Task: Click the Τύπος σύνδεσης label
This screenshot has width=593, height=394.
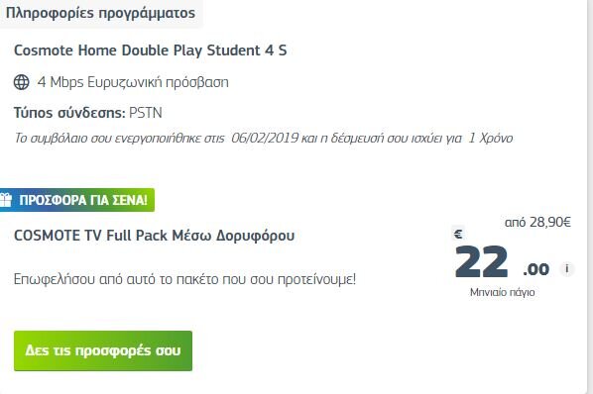Action: tap(69, 113)
